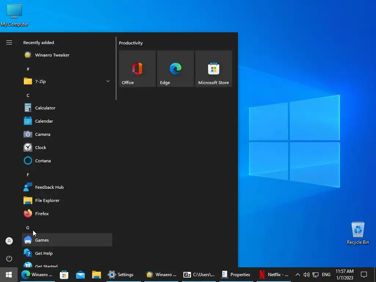Switch to the Netflix taskbar window
This screenshot has height=282, width=376.
tap(274, 275)
